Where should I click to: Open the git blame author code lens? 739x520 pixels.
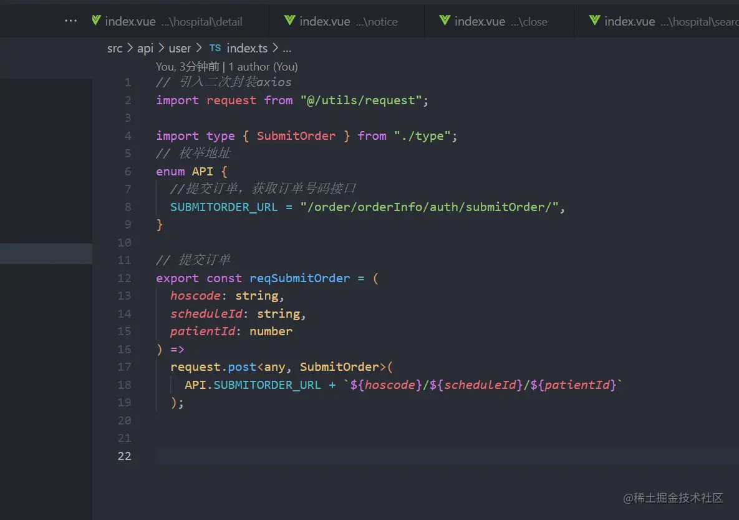227,67
